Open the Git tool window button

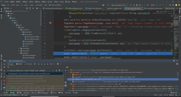(x=34, y=93)
